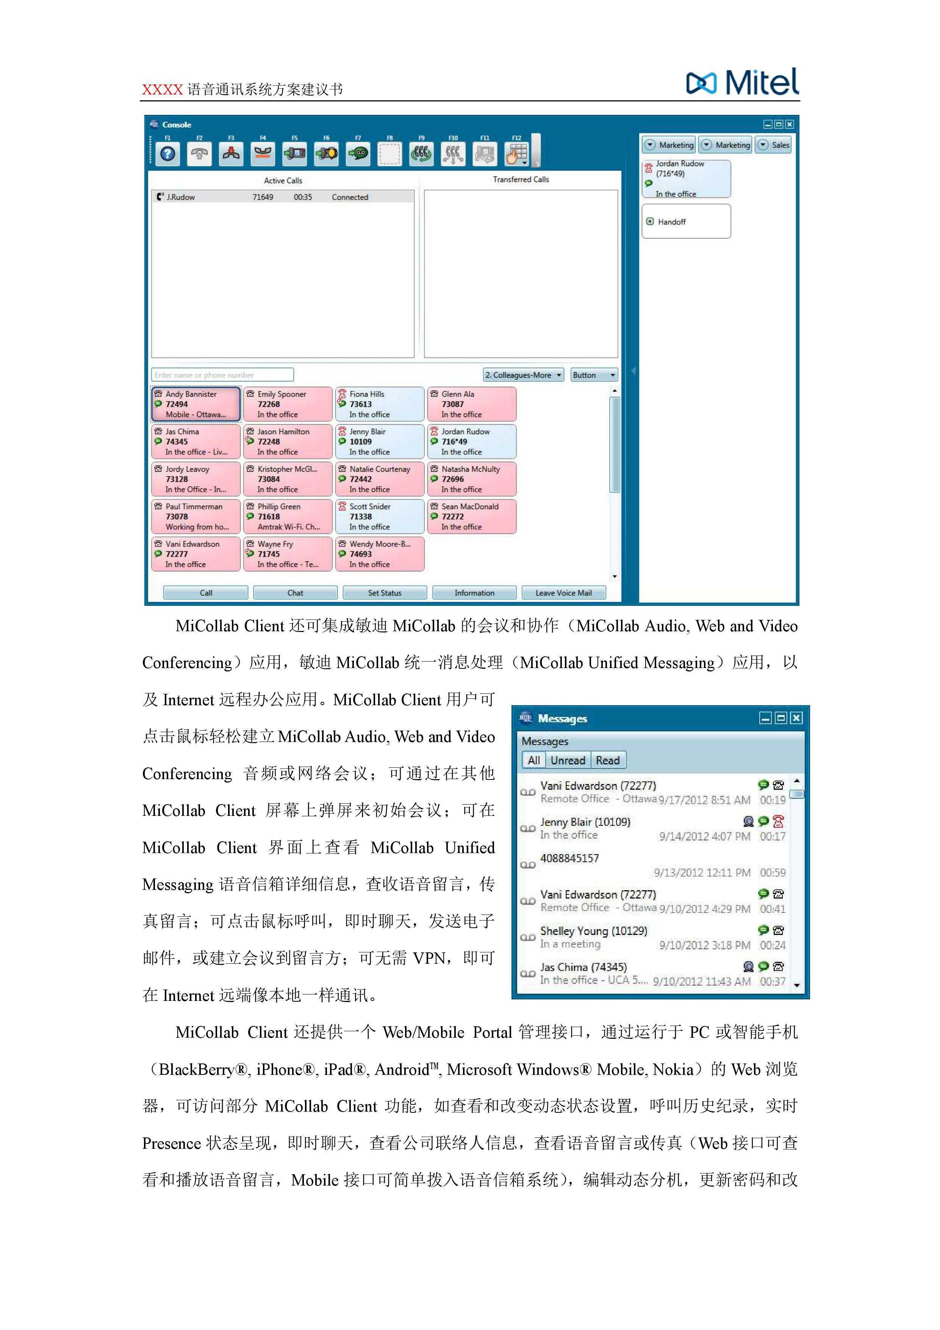Click the F9 green handsets retrieve icon
Image resolution: width=940 pixels, height=1330 pixels.
point(421,154)
